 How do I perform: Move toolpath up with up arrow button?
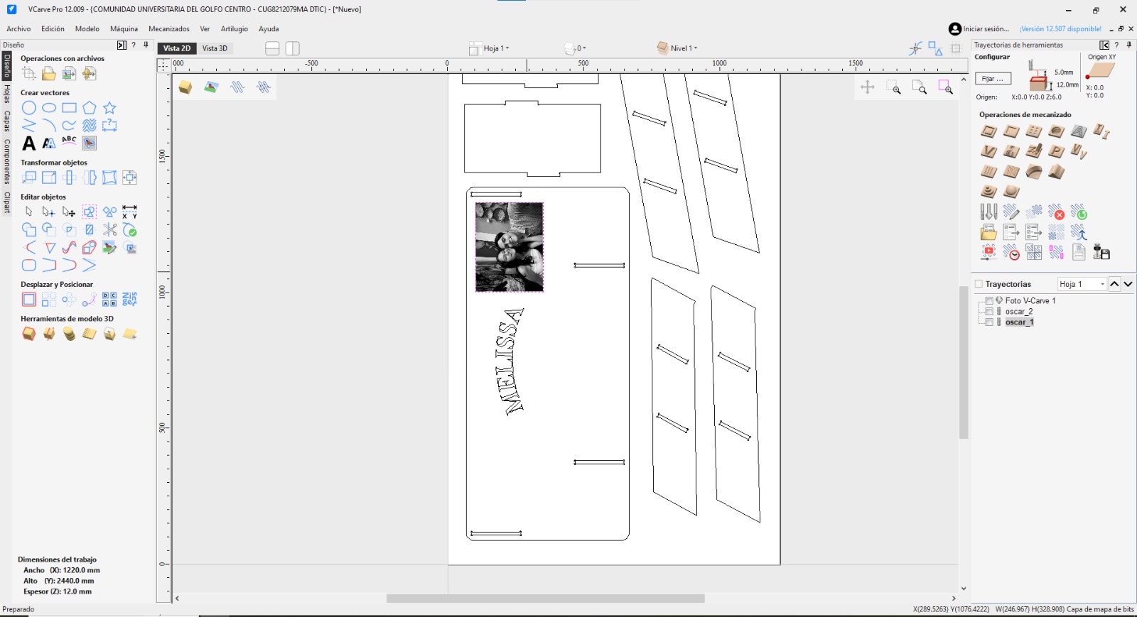click(x=1114, y=284)
